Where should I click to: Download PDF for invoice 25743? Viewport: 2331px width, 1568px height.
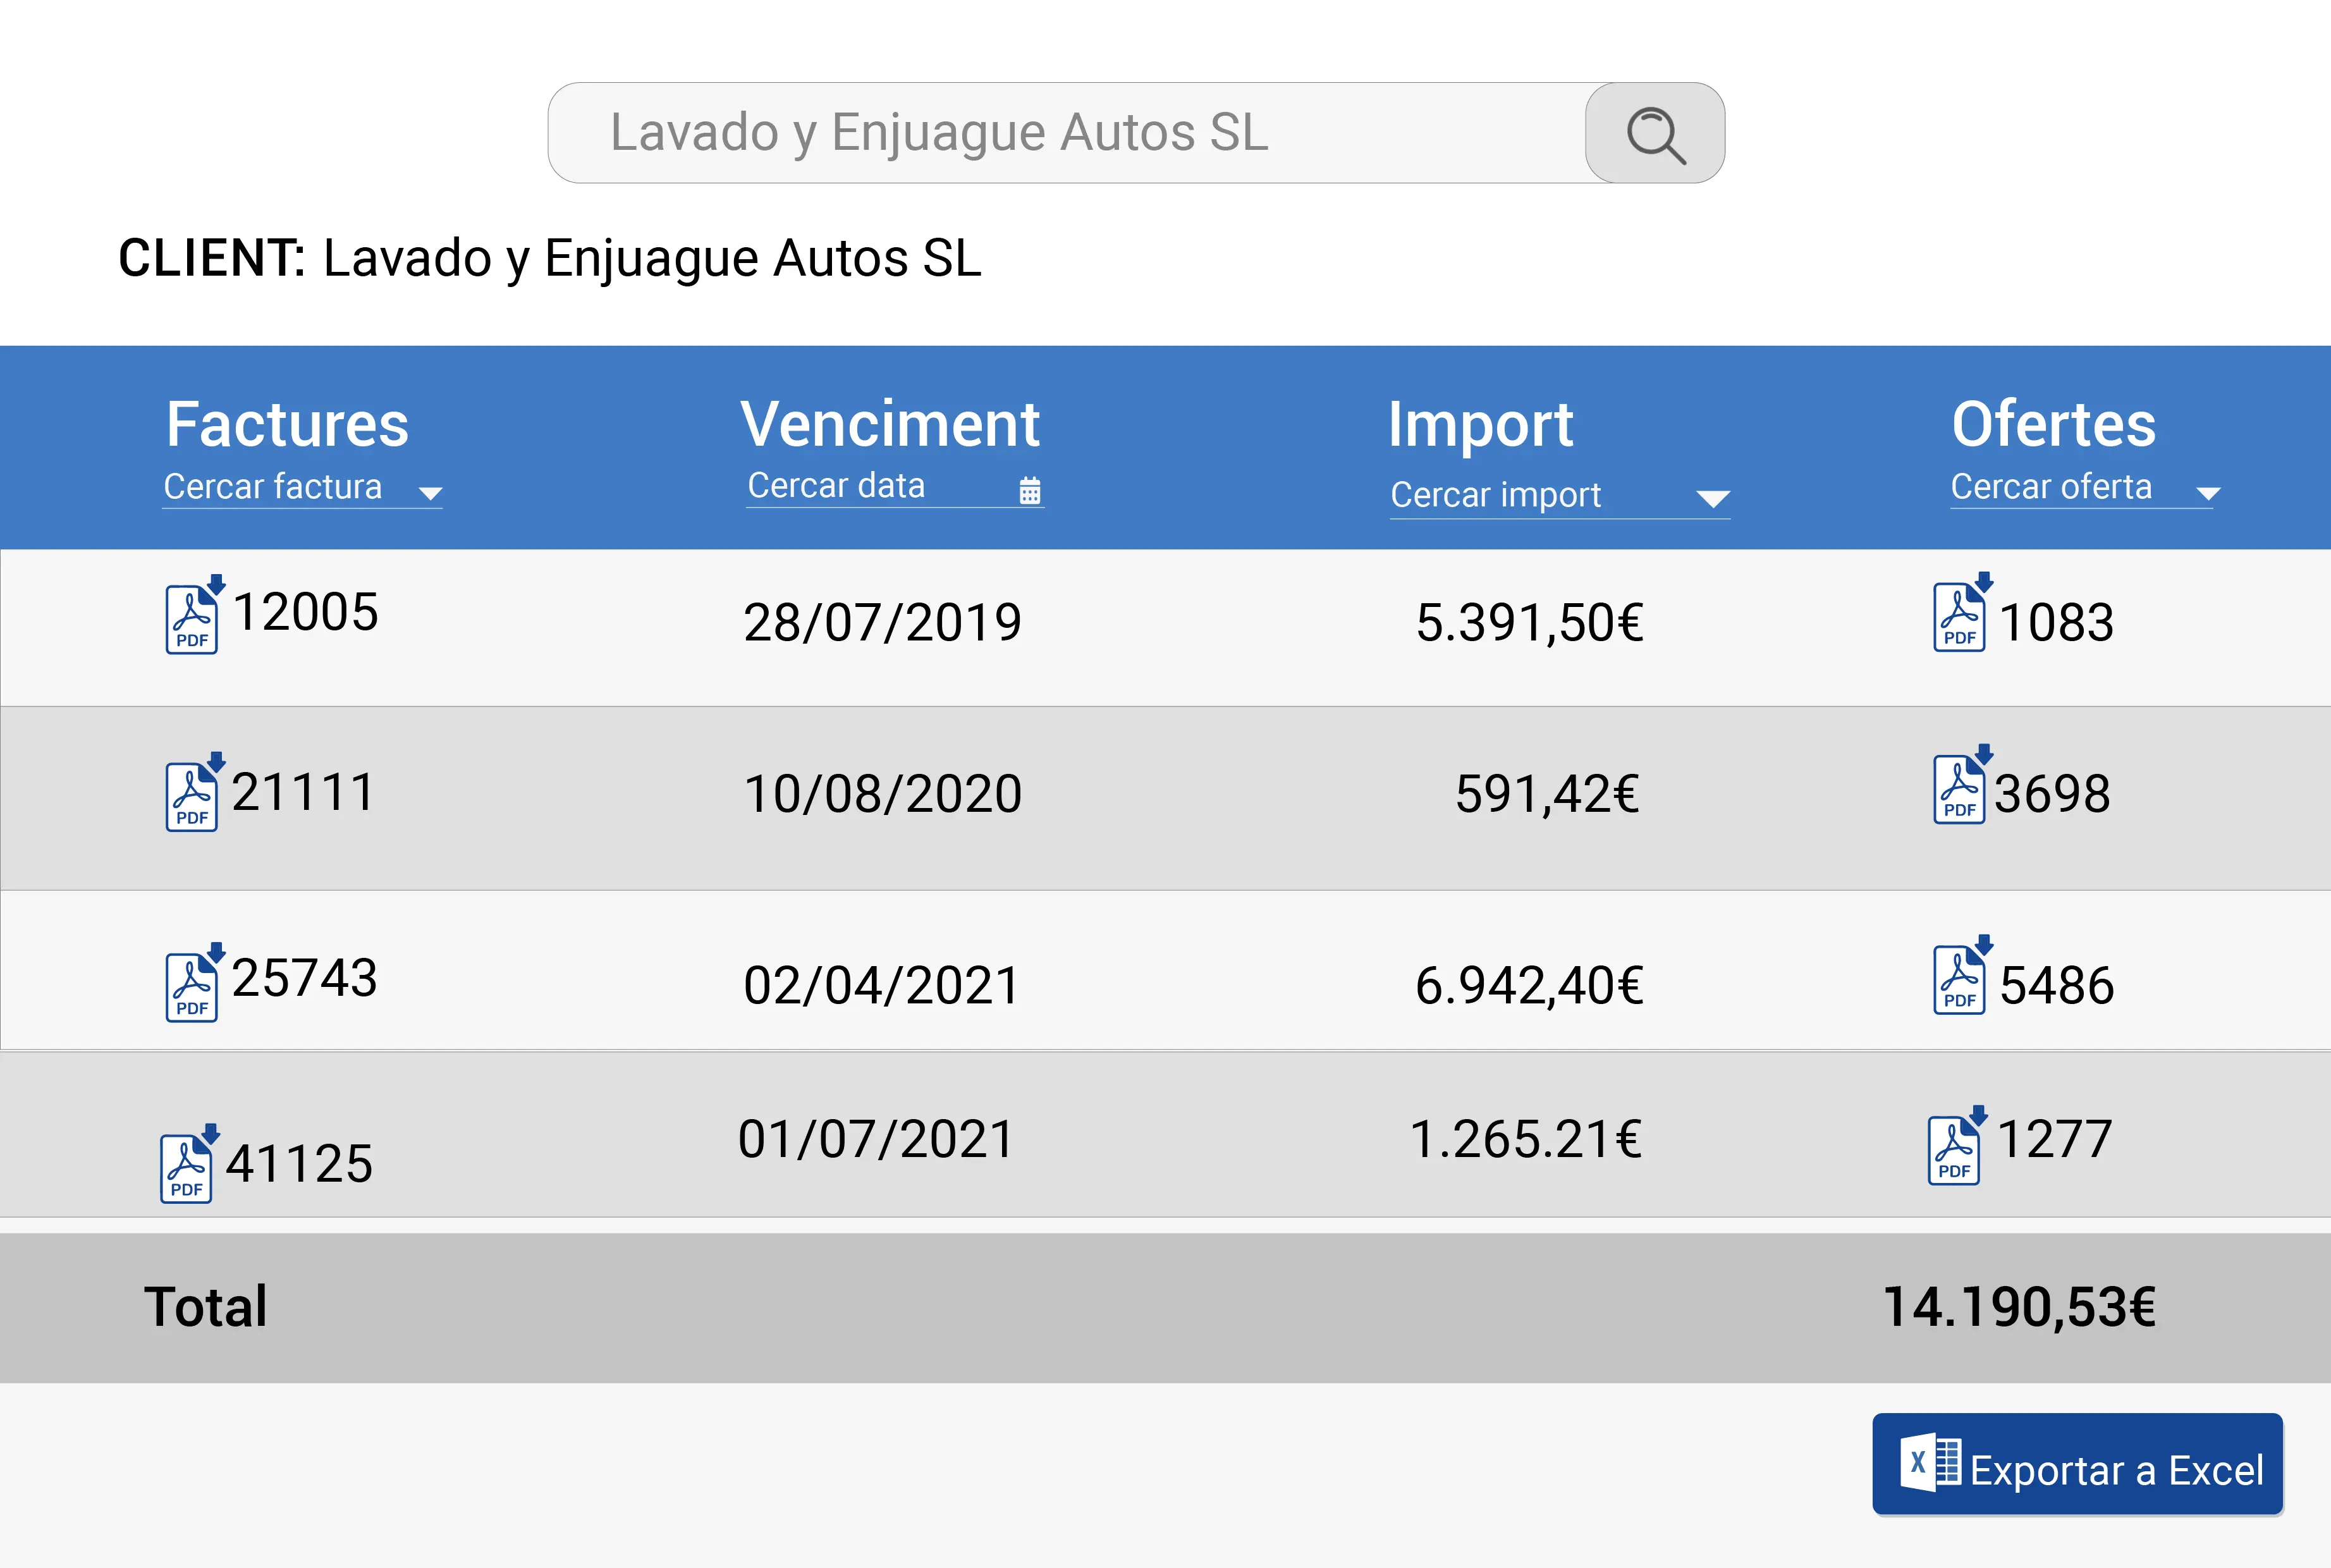(194, 982)
